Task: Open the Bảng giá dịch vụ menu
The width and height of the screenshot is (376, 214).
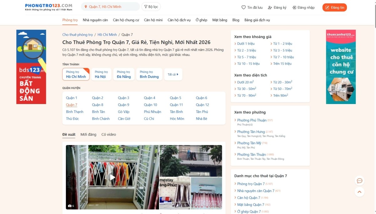Action: (x=257, y=20)
